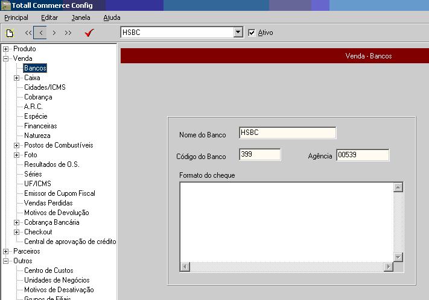Screen dimensions: 429x300
Task: Open the HSBC bank dropdown list
Action: tap(238, 33)
